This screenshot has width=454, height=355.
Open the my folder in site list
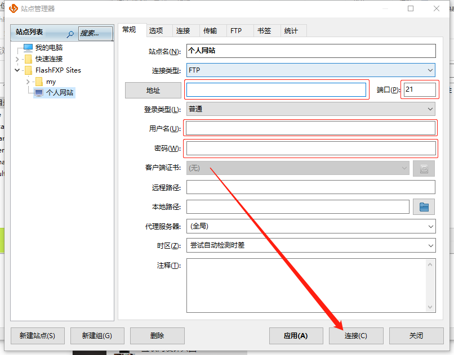point(51,82)
